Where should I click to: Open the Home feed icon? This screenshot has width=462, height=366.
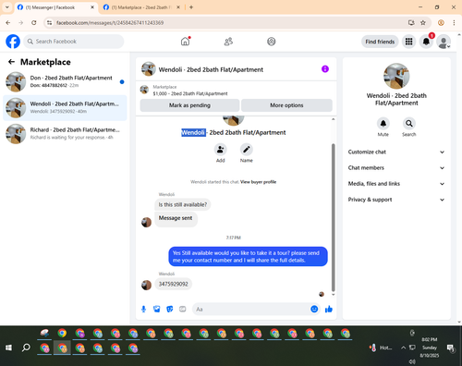coord(185,42)
